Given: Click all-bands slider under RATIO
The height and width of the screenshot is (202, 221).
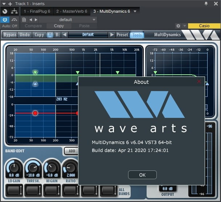Looking at the screenshot, I should point(71,190).
